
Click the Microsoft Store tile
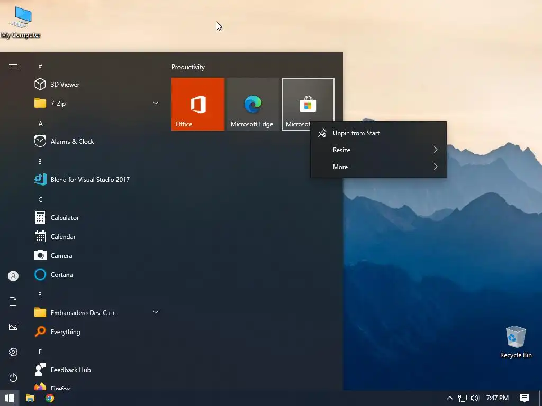coord(308,104)
